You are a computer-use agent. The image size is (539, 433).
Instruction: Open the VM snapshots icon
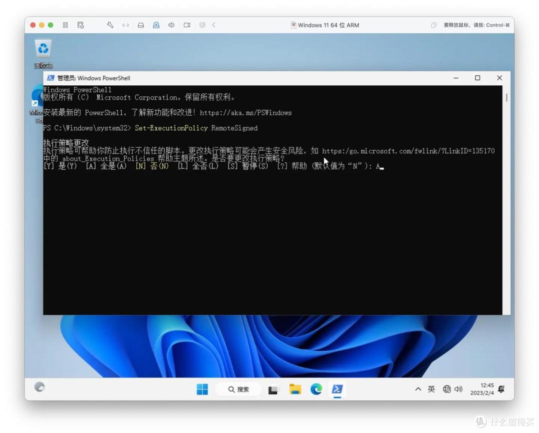click(80, 25)
